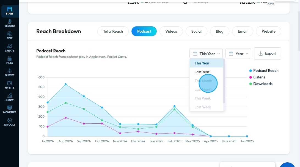Toggle Listens series in chart legend
Viewport: 300px width, 167px height.
(x=257, y=77)
